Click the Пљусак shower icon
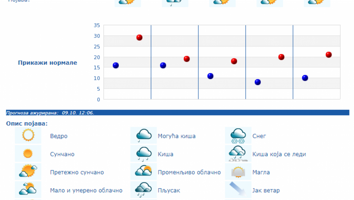354x200 pixels. 144,190
